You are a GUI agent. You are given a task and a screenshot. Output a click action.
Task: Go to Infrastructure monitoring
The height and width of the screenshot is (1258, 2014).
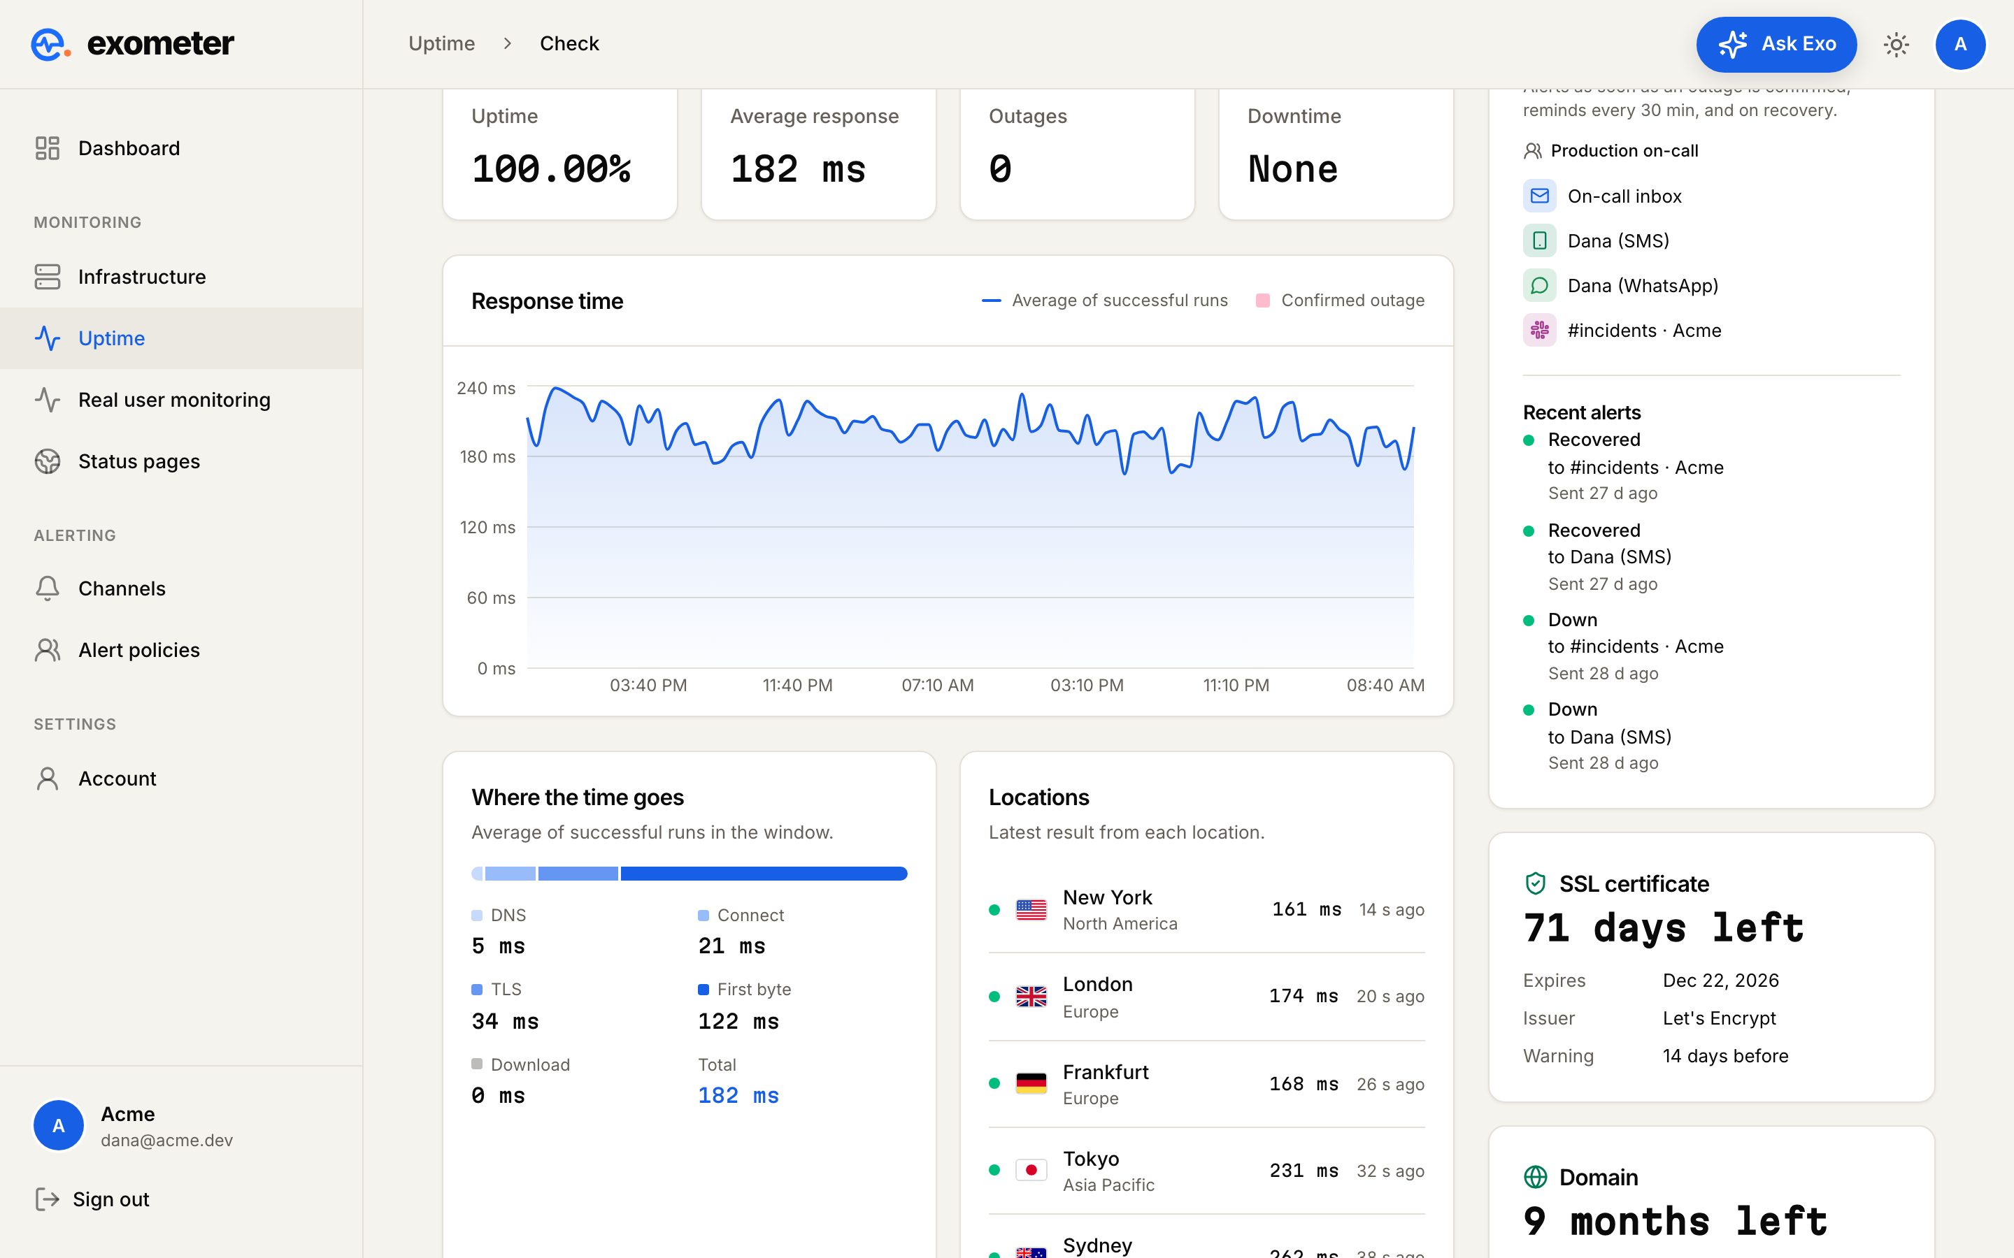[x=180, y=276]
